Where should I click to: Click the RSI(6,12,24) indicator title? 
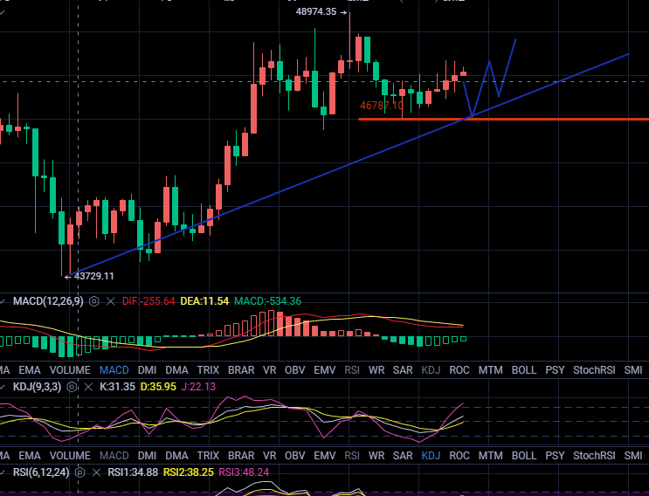pos(41,472)
